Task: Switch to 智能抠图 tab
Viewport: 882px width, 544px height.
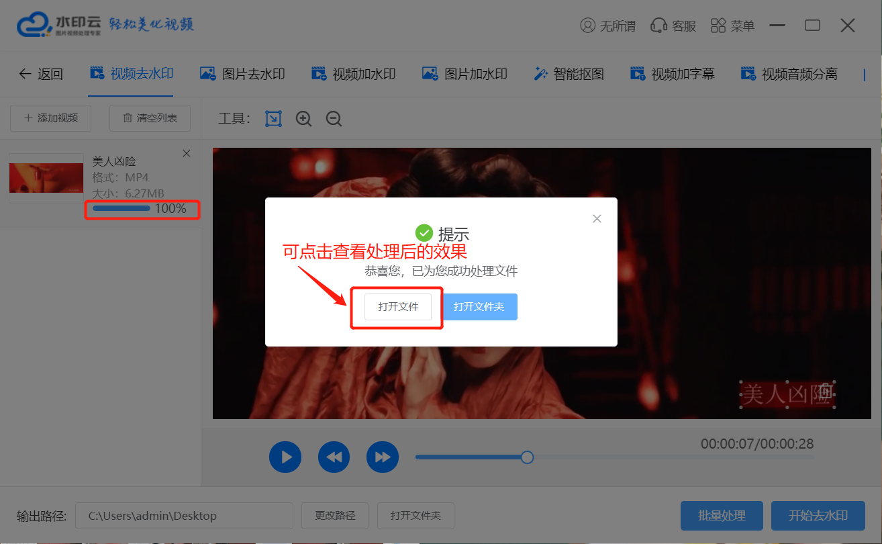Action: click(x=569, y=74)
